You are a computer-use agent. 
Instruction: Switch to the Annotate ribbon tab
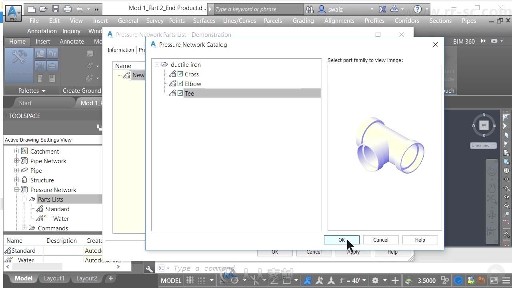click(72, 41)
